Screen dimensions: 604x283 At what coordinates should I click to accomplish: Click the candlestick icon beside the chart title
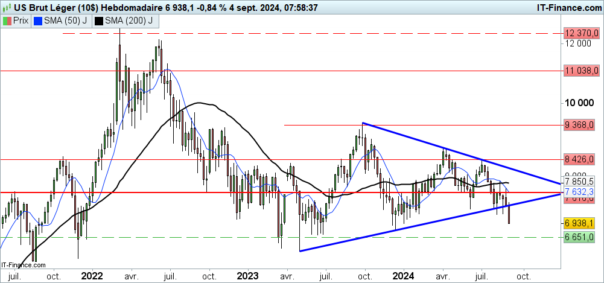[x=8, y=8]
